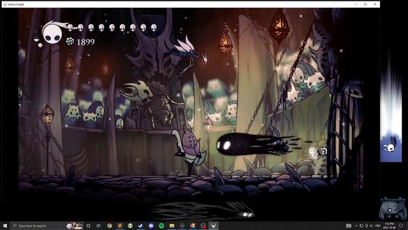Open the red circular taskbar app
This screenshot has height=230, width=408.
coord(203,226)
